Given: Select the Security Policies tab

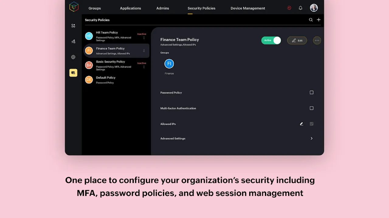Looking at the screenshot, I should point(201,8).
